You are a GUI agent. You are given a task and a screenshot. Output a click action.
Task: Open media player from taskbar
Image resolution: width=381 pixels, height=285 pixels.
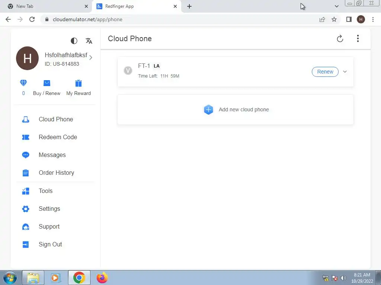(56, 278)
